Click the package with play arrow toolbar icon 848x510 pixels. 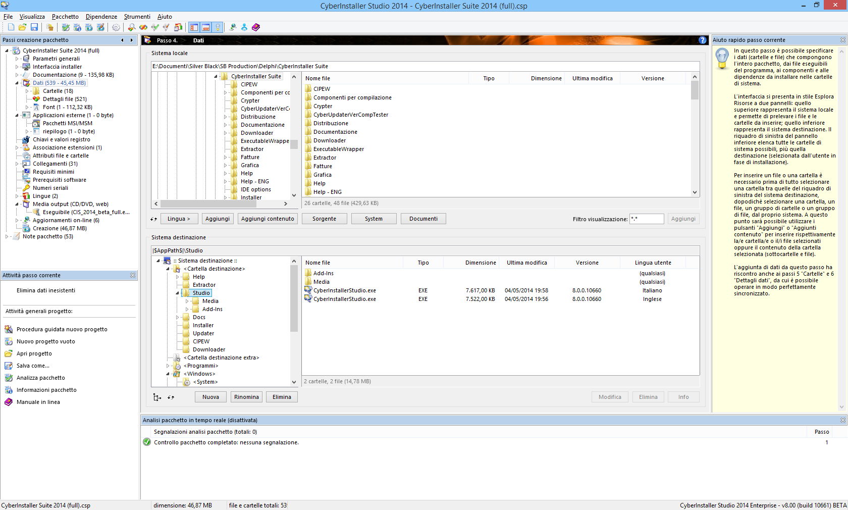[x=89, y=27]
